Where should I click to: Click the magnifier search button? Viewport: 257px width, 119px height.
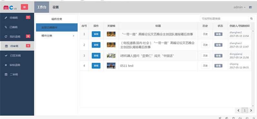(x=252, y=18)
